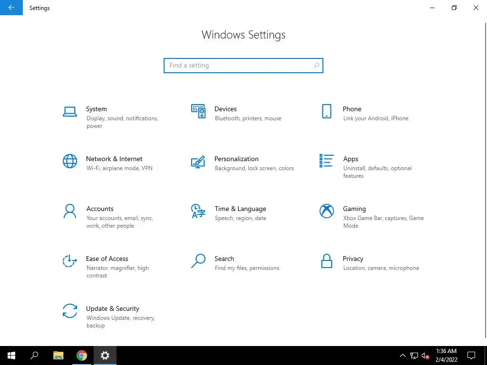Click the Accounts heading
The width and height of the screenshot is (487, 365).
[100, 209]
